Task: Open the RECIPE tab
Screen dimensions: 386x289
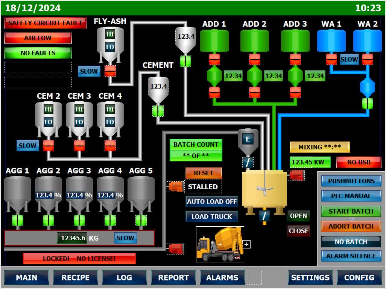Action: 76,277
